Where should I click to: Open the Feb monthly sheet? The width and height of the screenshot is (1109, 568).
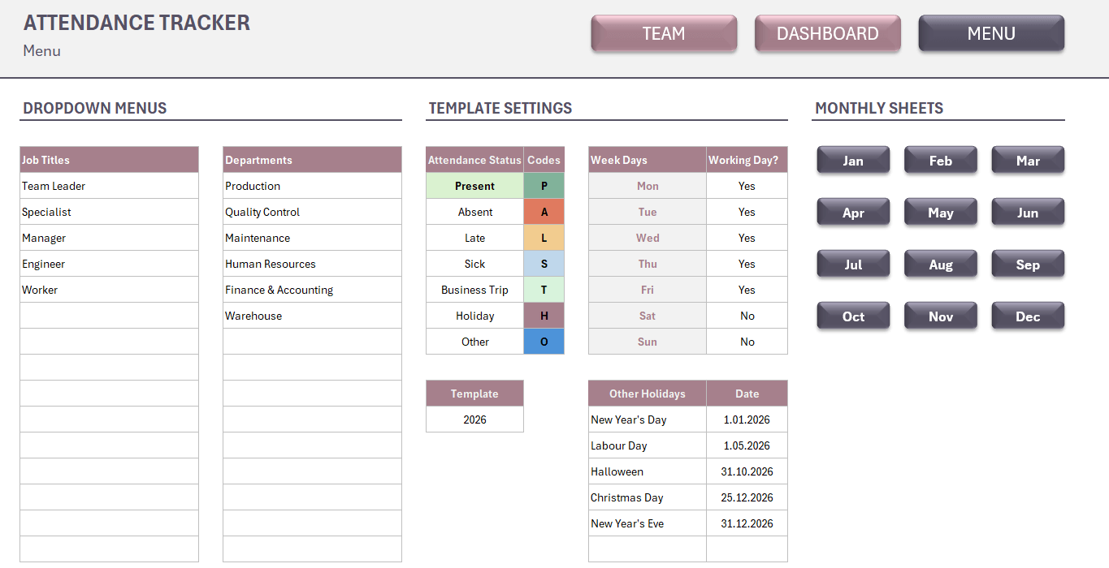(x=940, y=160)
